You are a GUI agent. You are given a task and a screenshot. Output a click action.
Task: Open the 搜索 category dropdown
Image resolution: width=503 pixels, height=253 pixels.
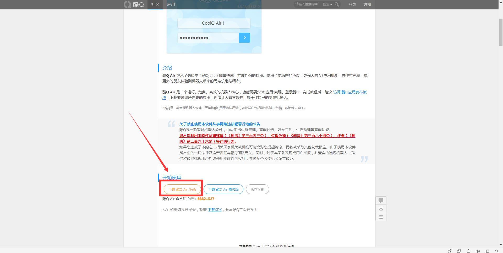coord(327,4)
